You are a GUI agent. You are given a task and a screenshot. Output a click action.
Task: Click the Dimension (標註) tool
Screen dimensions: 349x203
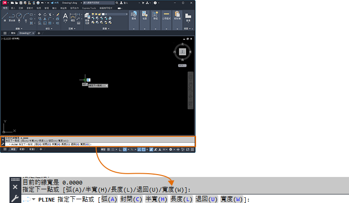[73, 17]
